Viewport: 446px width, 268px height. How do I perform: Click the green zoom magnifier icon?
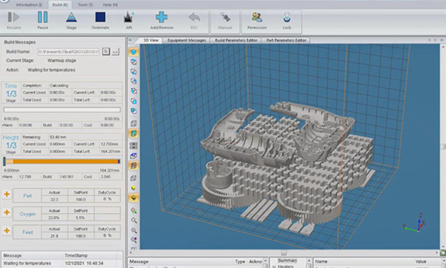[133, 210]
